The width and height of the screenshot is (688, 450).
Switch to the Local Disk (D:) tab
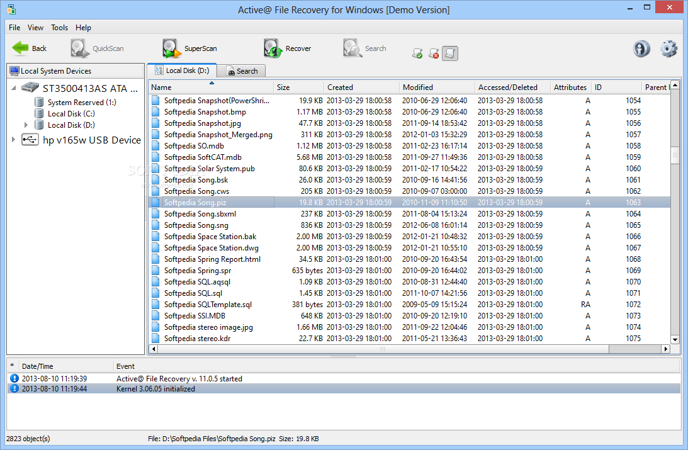click(182, 70)
